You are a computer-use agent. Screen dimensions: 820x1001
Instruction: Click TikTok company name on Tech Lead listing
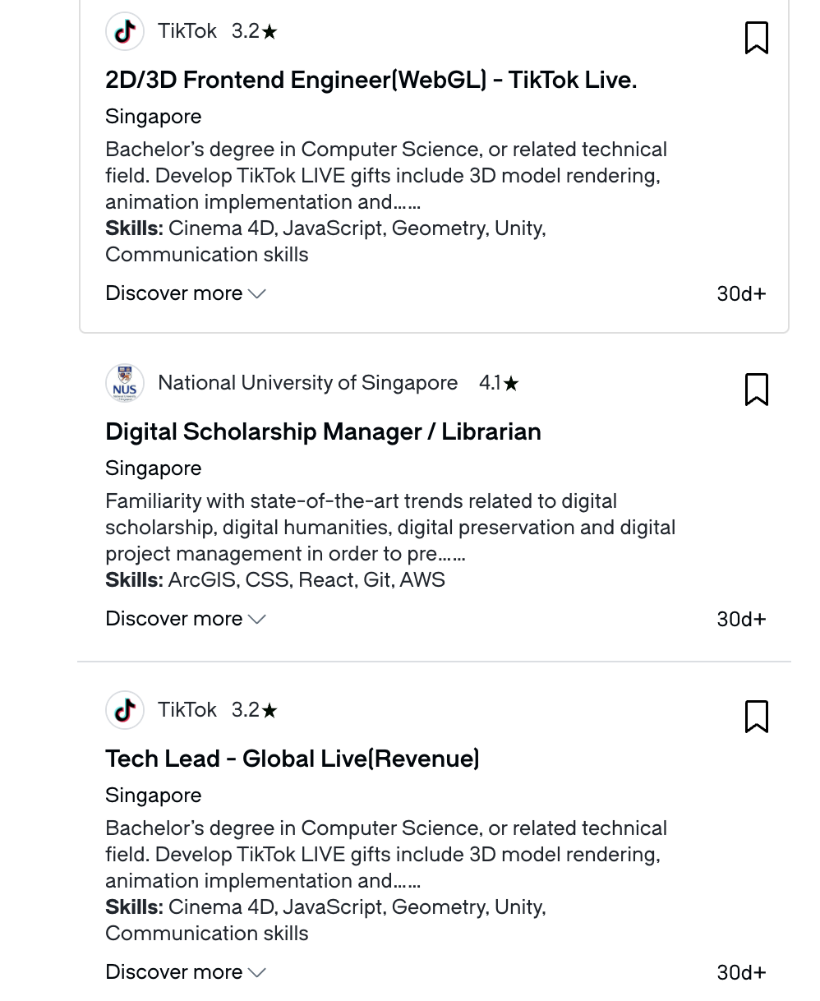point(187,710)
